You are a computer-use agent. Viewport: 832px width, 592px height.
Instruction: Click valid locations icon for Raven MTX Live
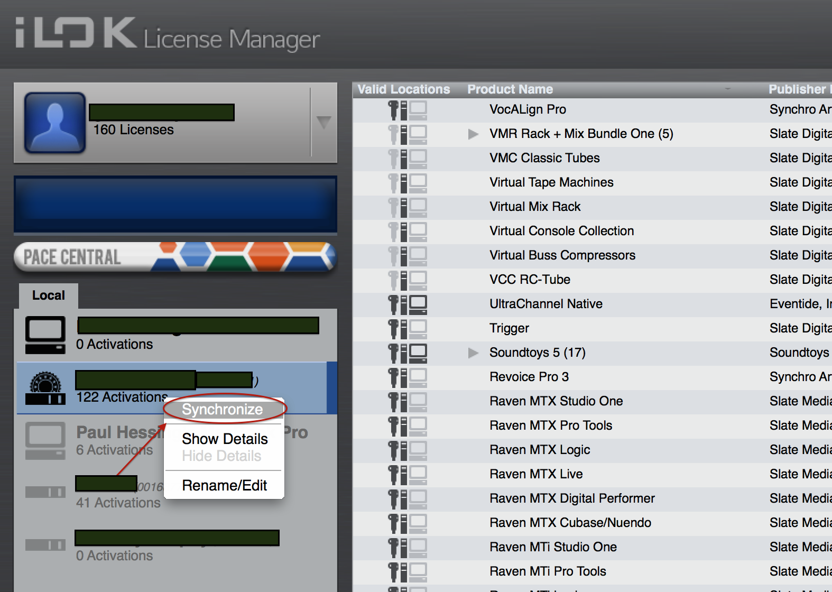pos(408,475)
